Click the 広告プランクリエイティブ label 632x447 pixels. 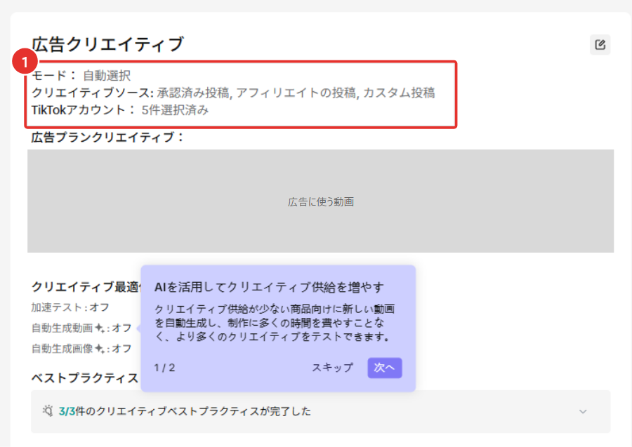click(x=107, y=138)
